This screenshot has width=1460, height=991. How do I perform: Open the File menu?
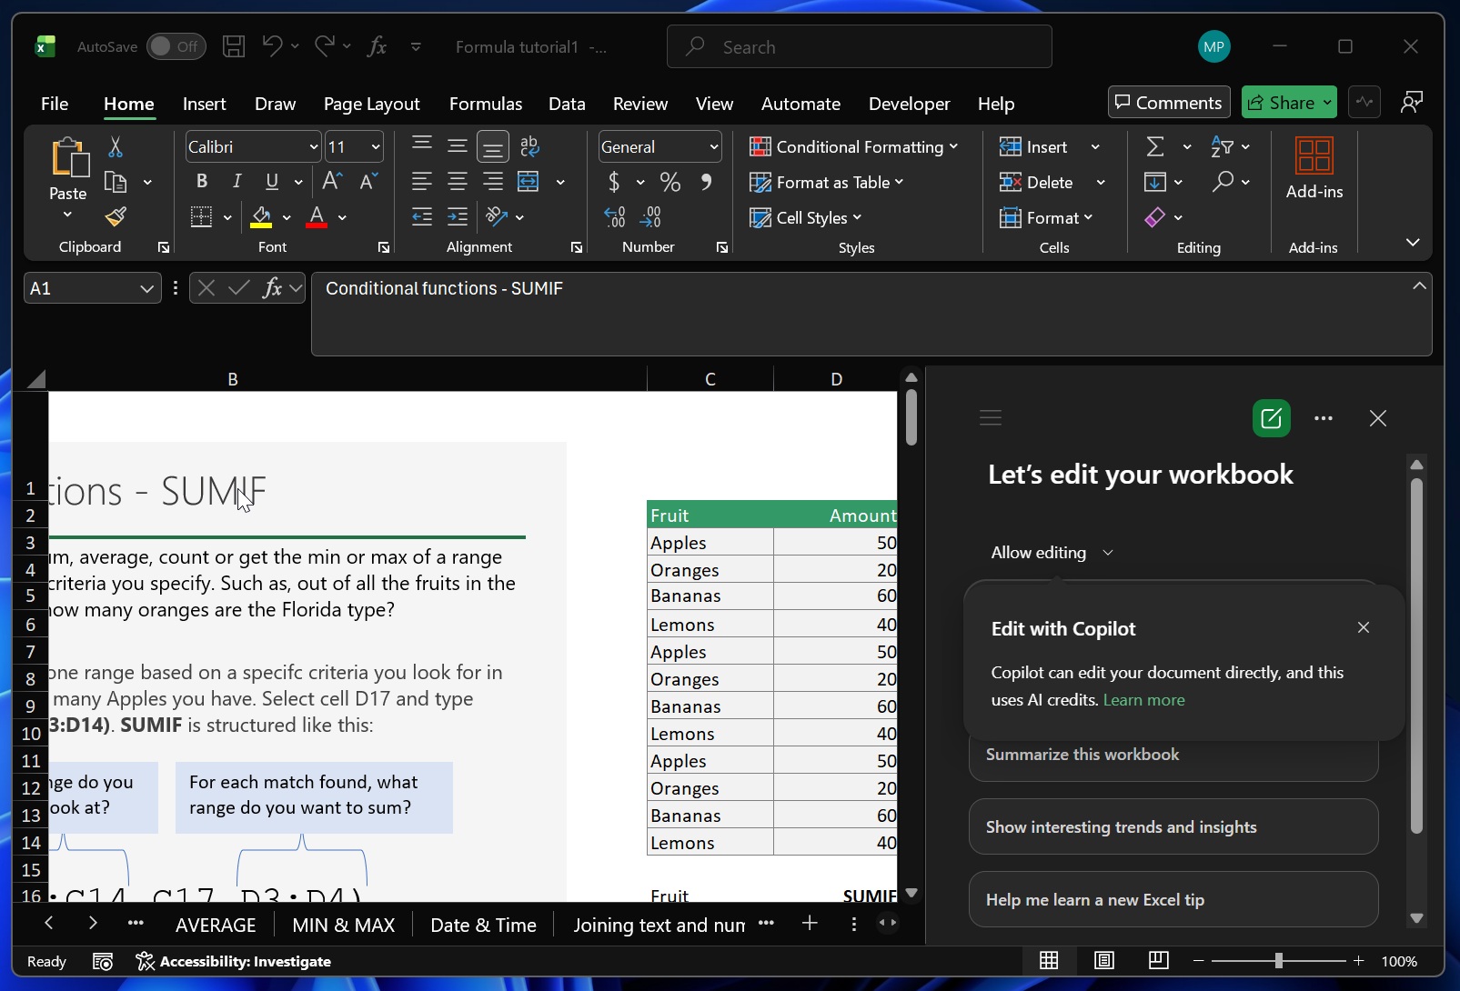(x=55, y=104)
